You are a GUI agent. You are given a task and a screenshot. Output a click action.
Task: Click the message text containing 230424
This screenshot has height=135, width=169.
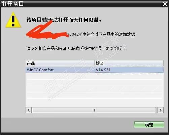pos(82,34)
